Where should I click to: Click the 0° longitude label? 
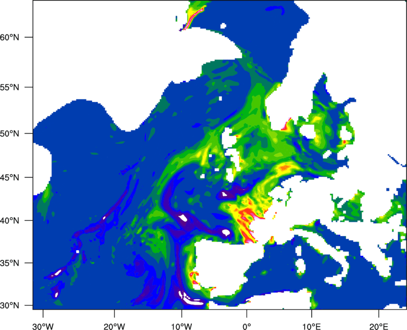[247, 326]
